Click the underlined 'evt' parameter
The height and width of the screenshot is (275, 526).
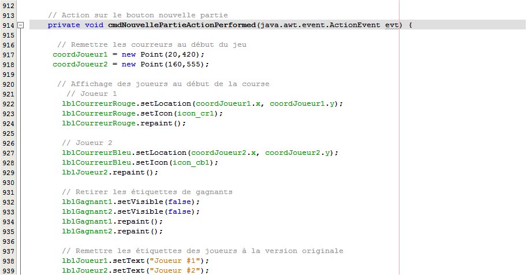(391, 25)
